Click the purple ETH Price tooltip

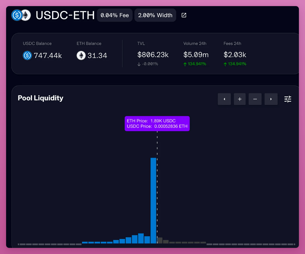coord(157,124)
